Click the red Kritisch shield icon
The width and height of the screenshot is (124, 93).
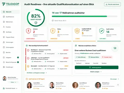pos(28,31)
